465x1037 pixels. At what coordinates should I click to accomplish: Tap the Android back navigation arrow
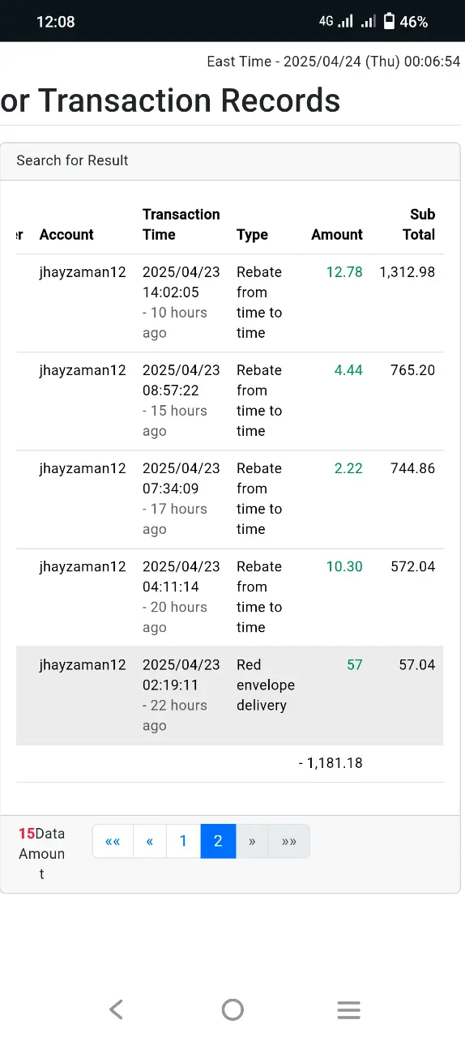tap(117, 1009)
